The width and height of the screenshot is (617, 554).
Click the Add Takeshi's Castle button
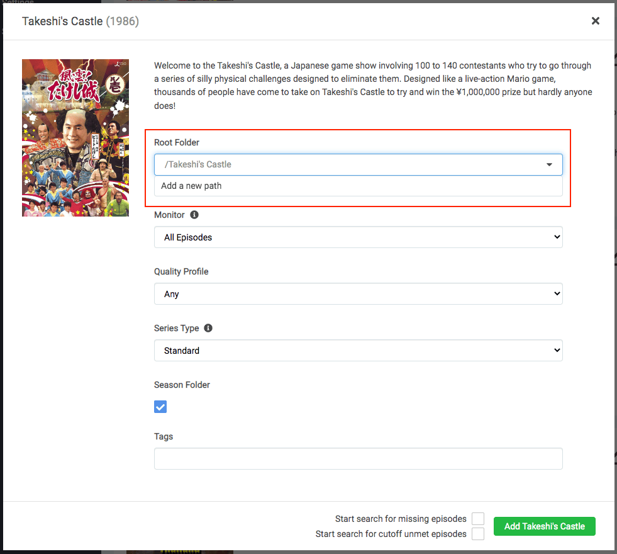[544, 526]
